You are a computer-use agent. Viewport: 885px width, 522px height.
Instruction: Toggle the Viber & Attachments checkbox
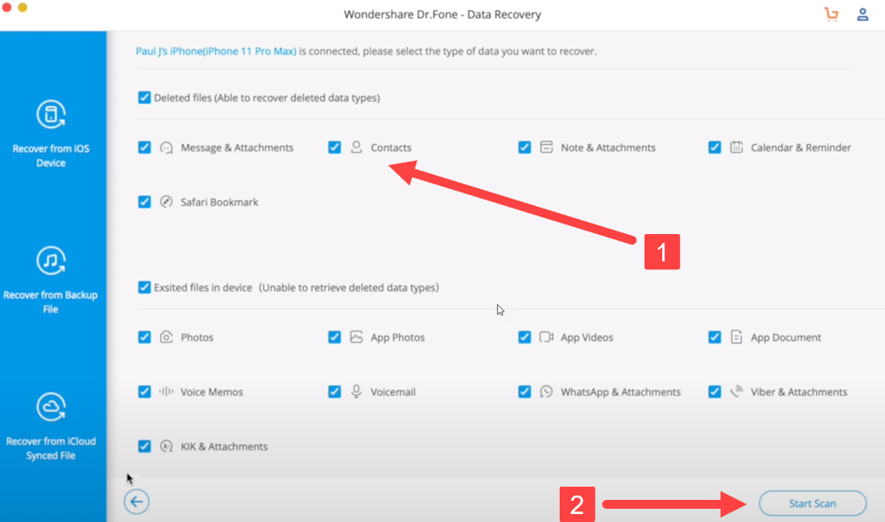pos(715,392)
